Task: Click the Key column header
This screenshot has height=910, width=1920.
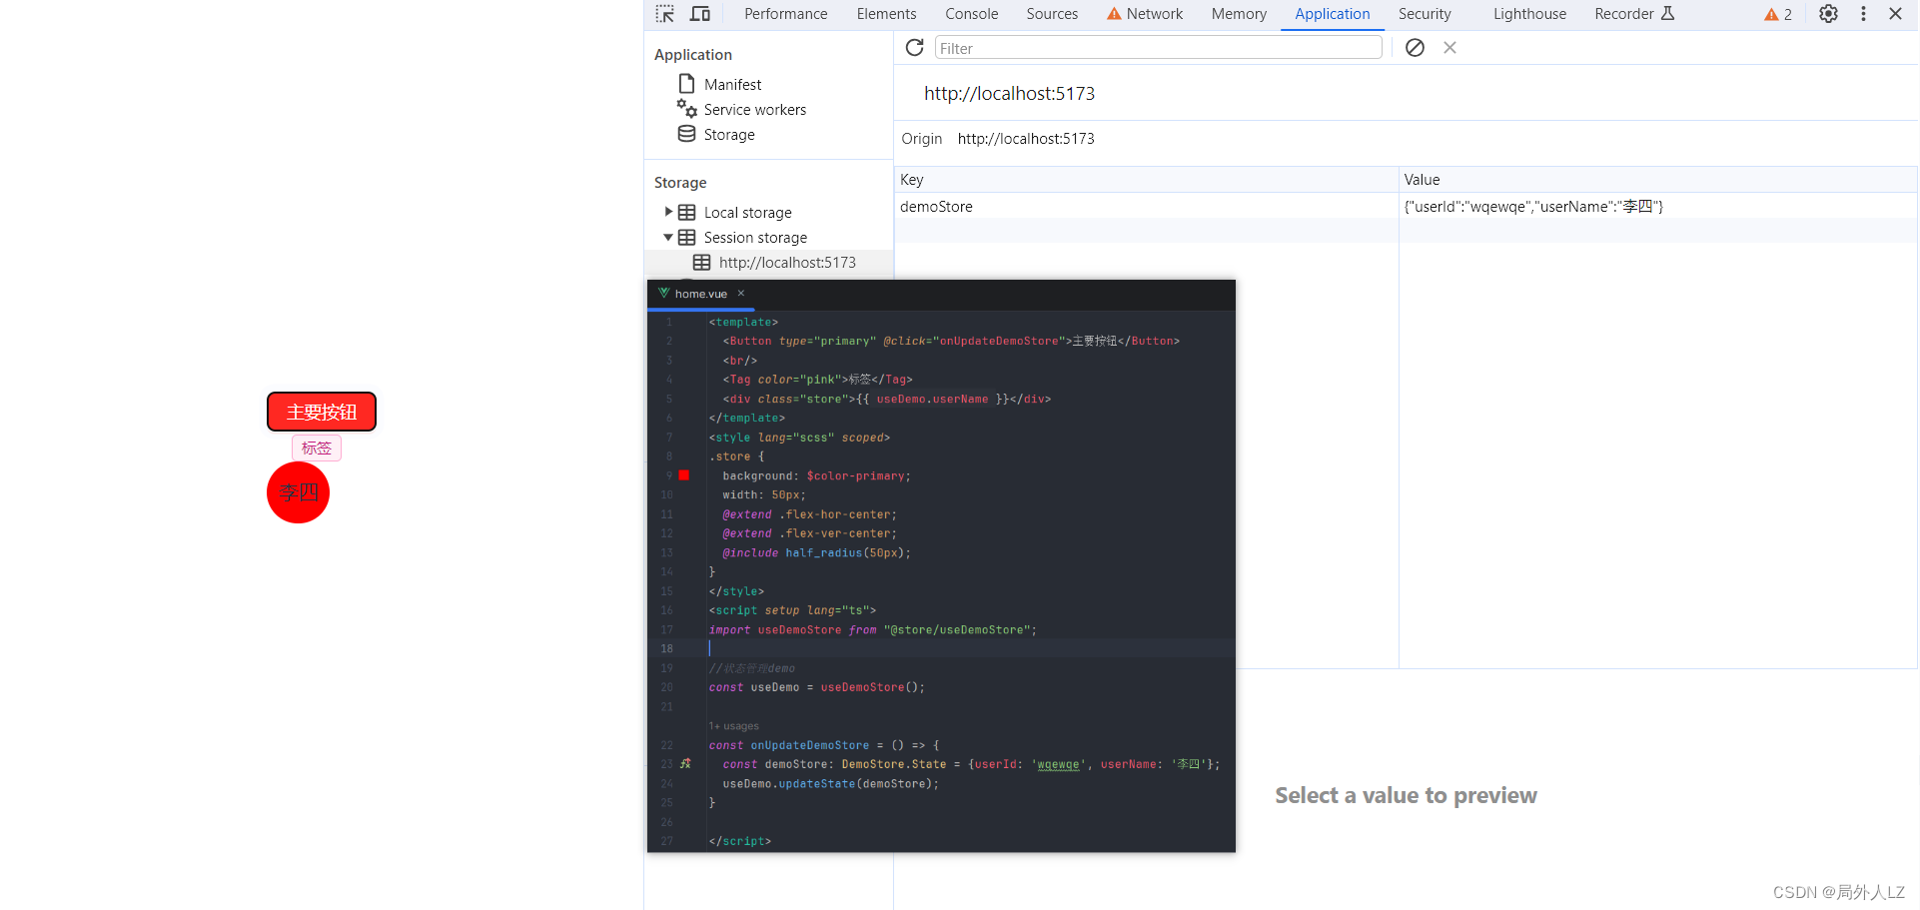Action: [x=1146, y=180]
